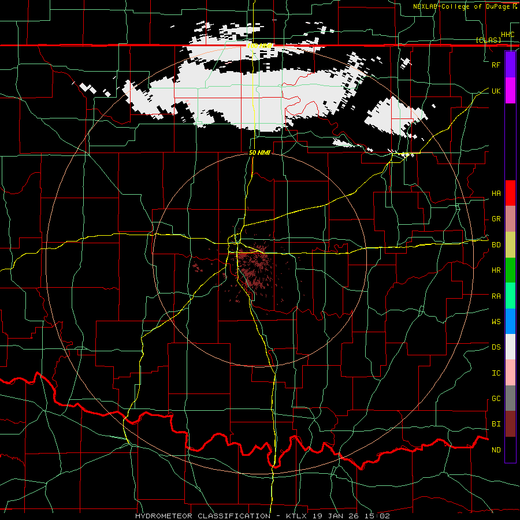Click the 50 NMI range ring label
Image resolution: width=520 pixels, height=520 pixels.
259,153
